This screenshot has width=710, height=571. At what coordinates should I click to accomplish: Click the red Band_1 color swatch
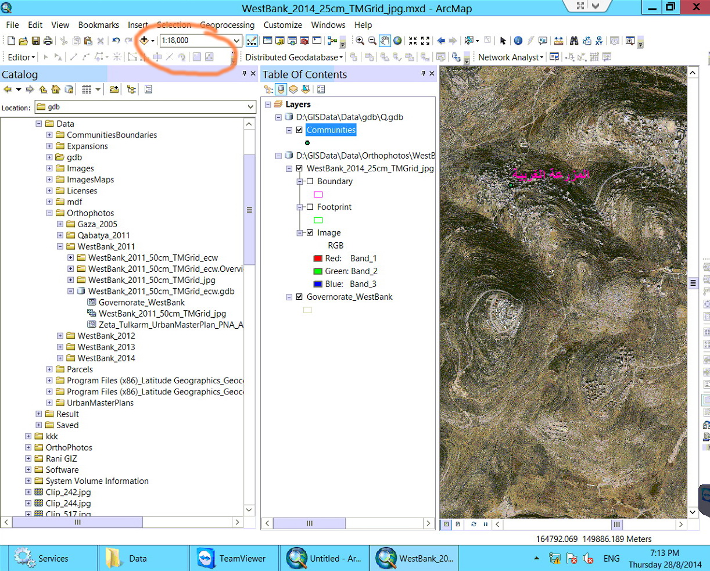[318, 258]
